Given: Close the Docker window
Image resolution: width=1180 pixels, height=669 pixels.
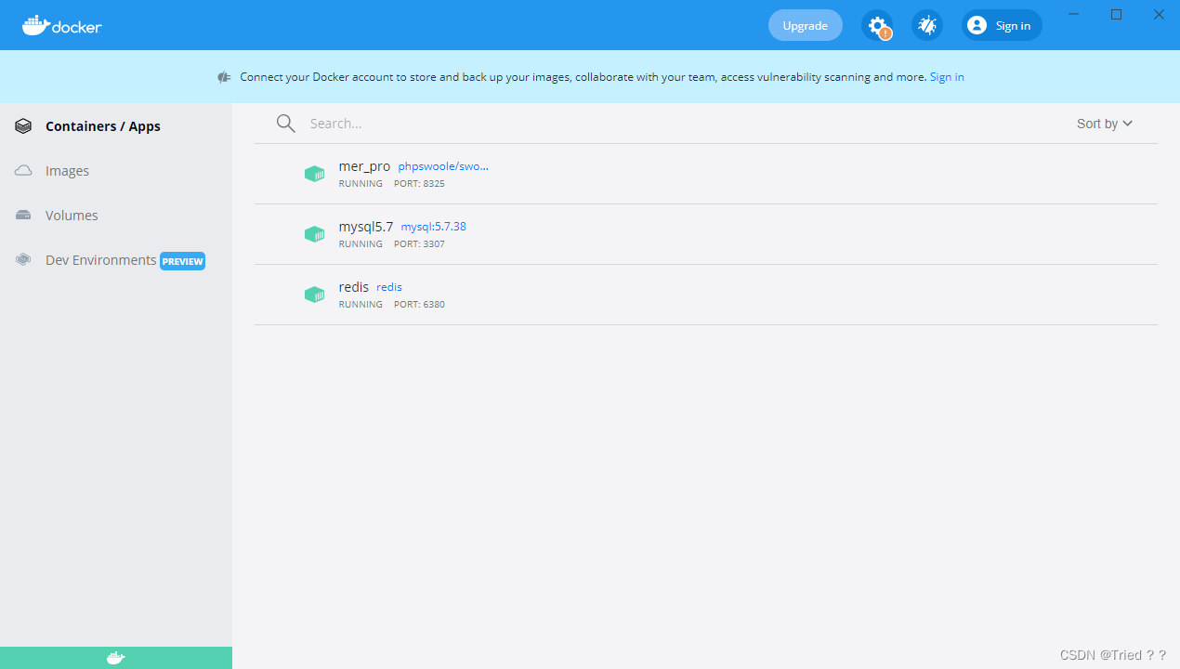Looking at the screenshot, I should (x=1159, y=14).
